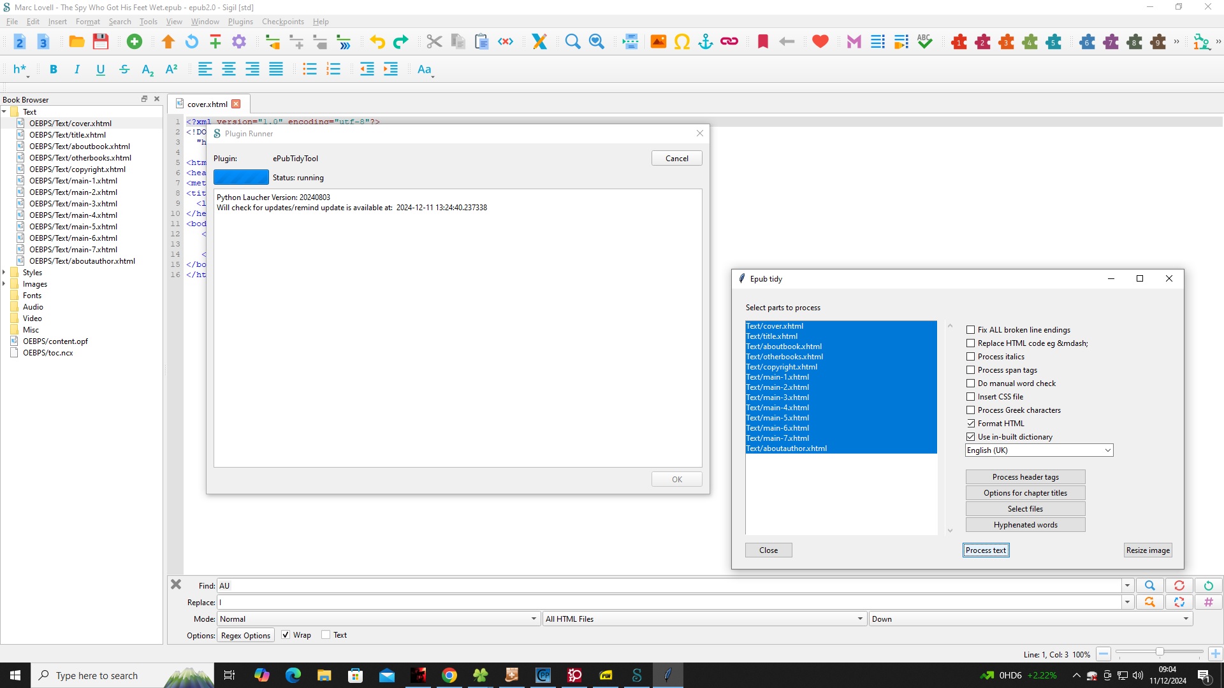Click the Undo arrow icon
This screenshot has width=1224, height=688.
click(x=377, y=42)
